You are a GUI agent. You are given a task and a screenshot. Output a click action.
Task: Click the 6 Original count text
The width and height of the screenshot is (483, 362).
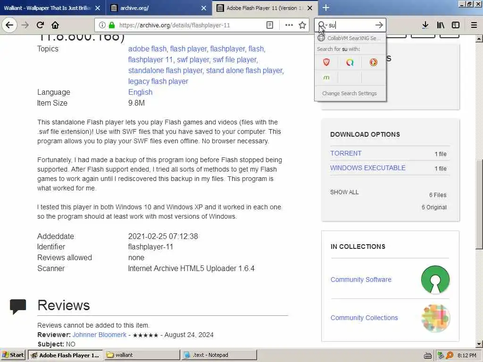tap(434, 207)
